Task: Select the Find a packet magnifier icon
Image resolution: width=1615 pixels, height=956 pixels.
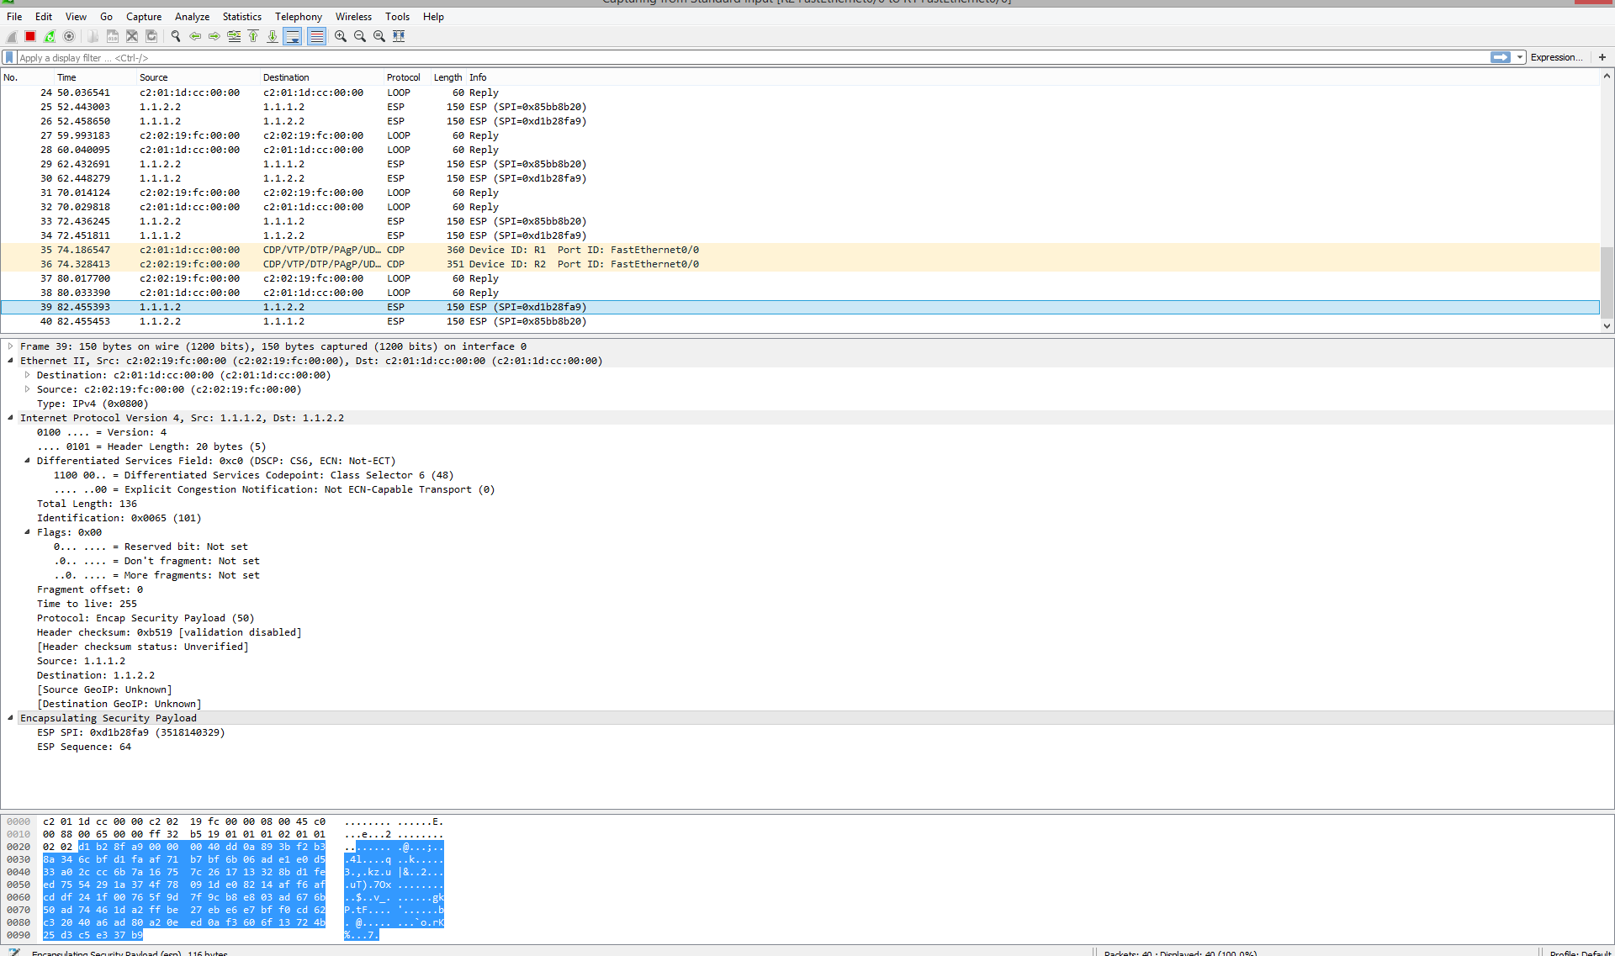Action: point(176,36)
